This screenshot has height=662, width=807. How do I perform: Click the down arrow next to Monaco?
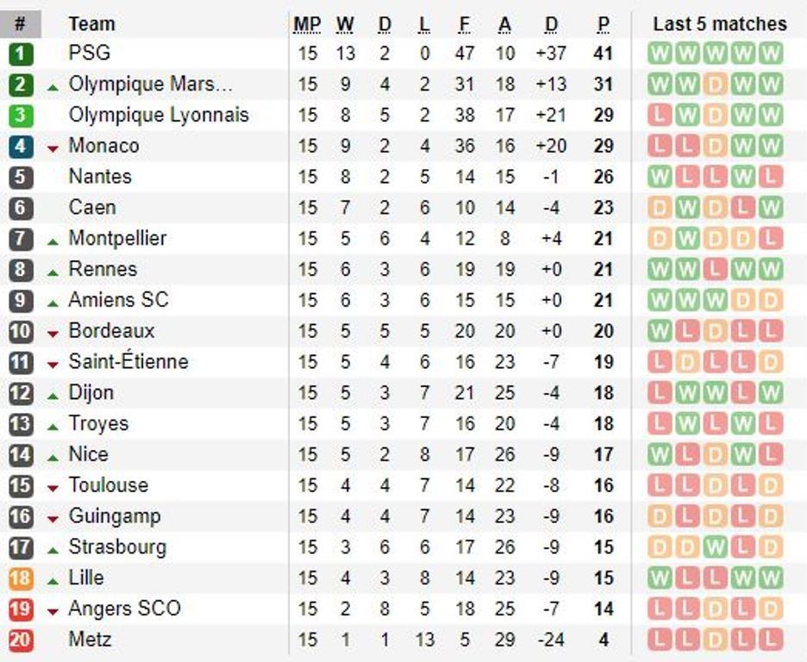tap(53, 148)
